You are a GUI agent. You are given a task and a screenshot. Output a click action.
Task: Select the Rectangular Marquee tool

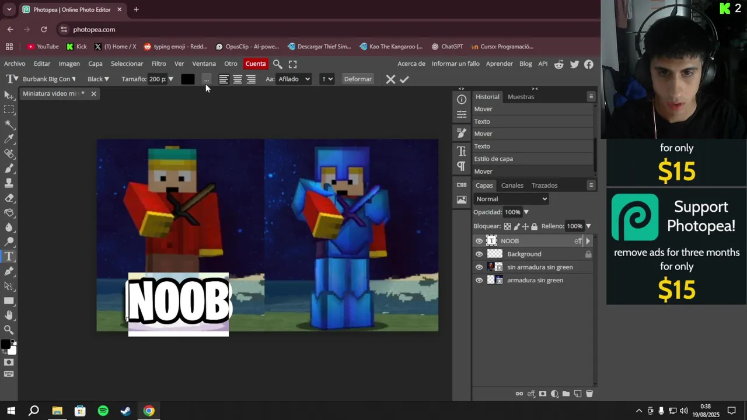point(9,110)
